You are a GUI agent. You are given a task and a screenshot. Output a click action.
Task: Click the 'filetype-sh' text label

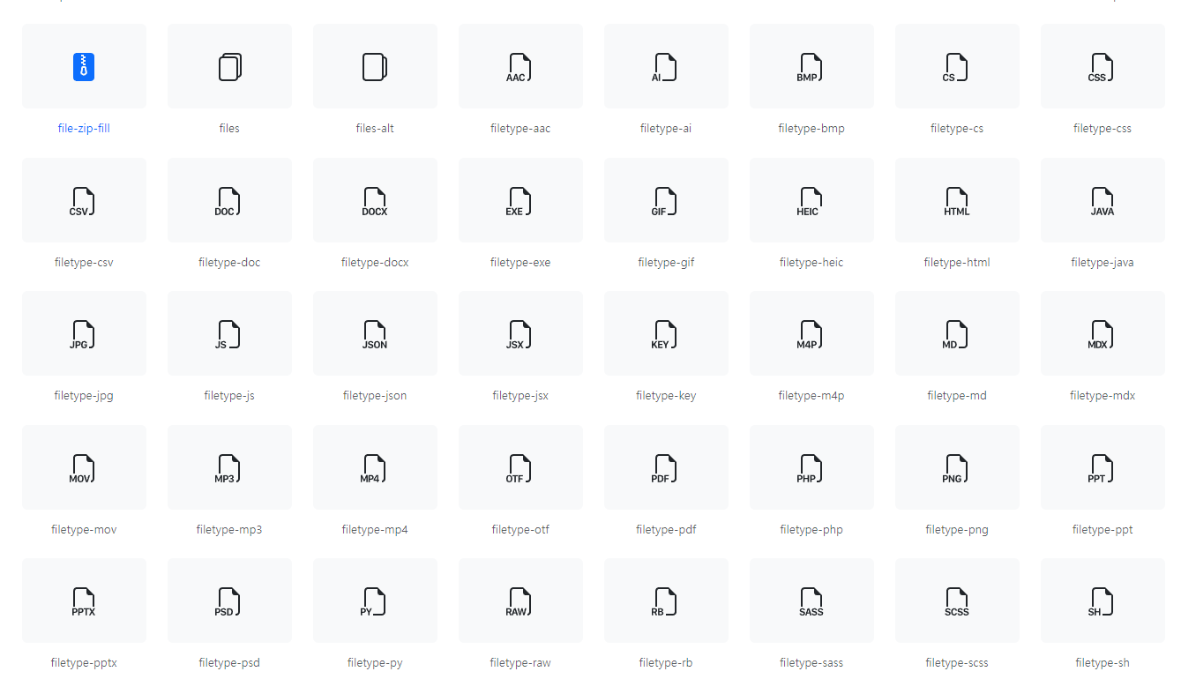1103,663
